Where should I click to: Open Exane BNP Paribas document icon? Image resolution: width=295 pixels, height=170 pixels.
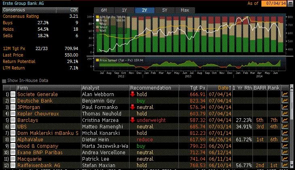[13, 152]
